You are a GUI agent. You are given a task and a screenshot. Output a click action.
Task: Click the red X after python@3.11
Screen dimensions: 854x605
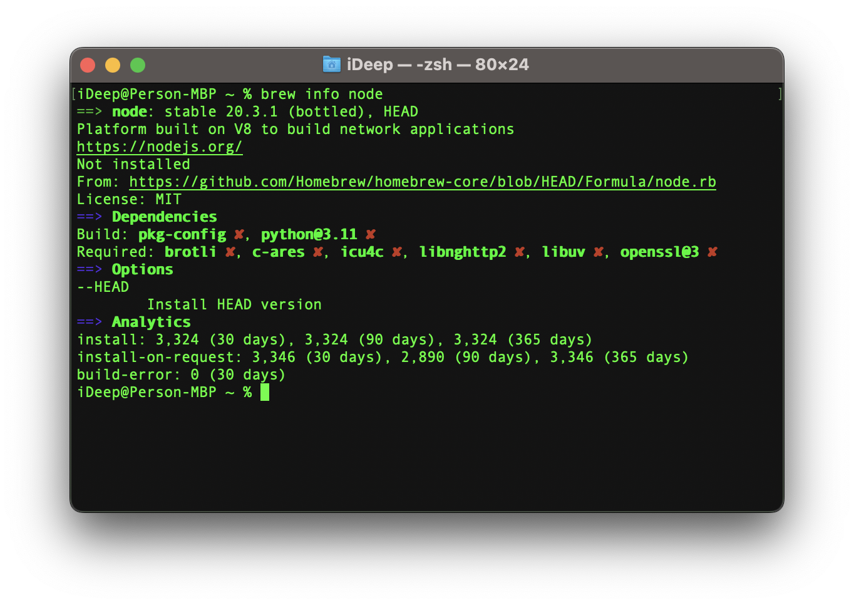pyautogui.click(x=371, y=234)
